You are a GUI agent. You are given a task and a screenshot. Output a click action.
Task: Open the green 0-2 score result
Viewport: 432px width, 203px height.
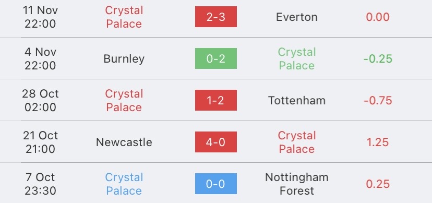[215, 58]
